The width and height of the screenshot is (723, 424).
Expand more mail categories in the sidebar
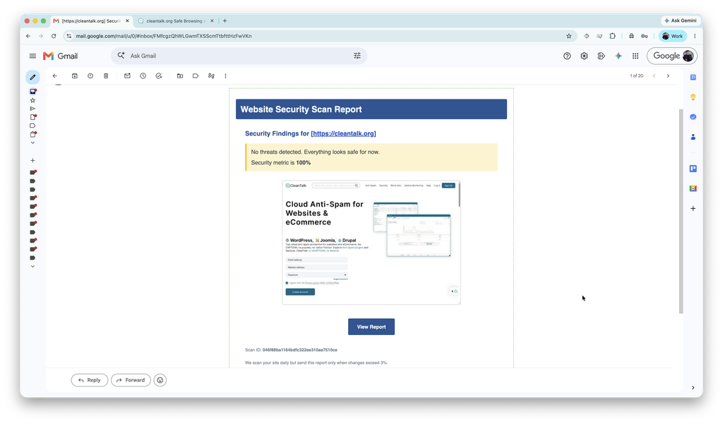click(x=32, y=143)
